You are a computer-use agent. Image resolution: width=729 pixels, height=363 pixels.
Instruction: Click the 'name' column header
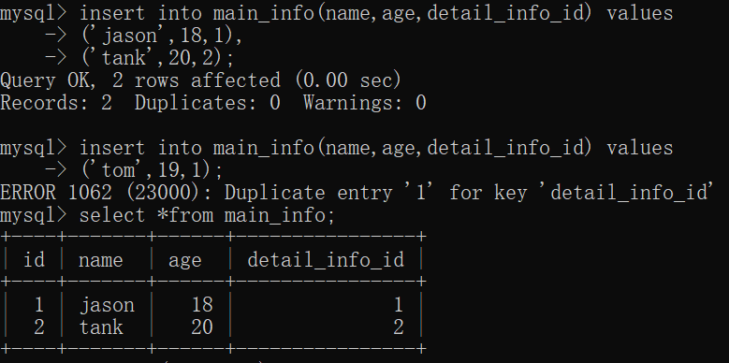click(x=101, y=260)
